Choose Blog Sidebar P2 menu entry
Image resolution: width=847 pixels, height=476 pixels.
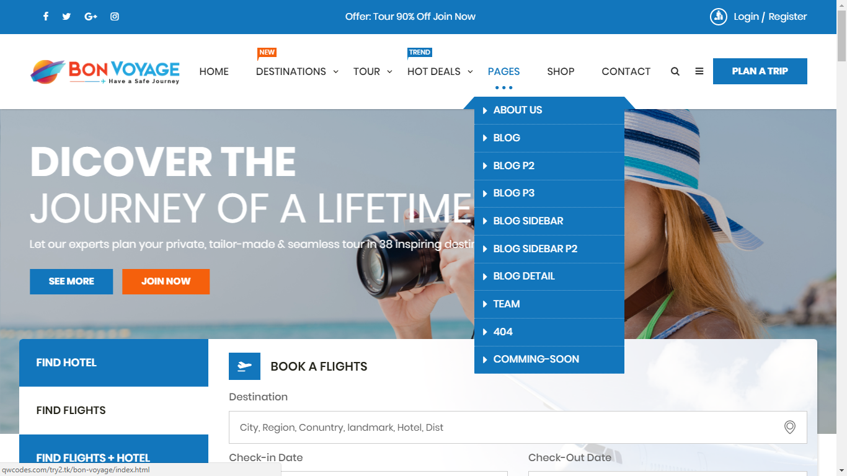tap(535, 249)
